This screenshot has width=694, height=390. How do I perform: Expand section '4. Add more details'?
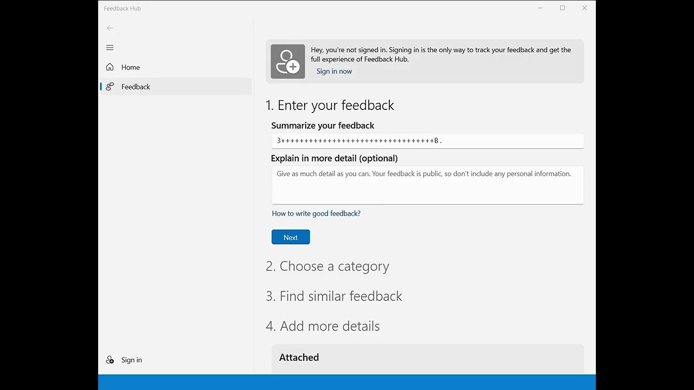323,326
